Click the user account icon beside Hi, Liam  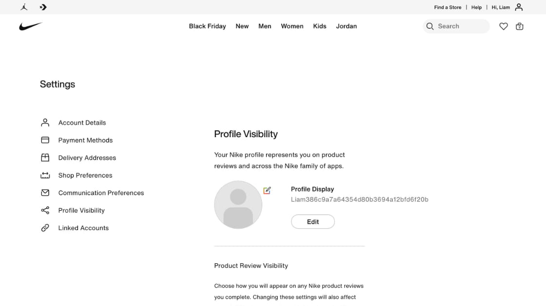tap(519, 7)
